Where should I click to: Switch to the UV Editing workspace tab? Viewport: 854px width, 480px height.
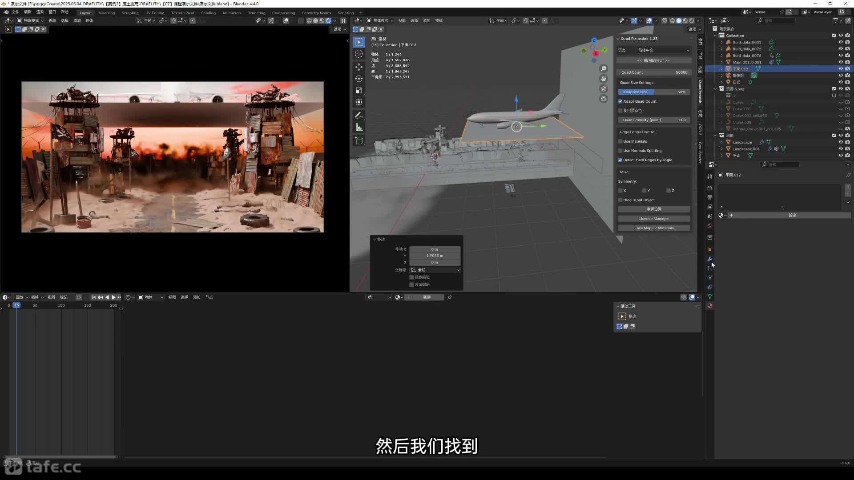click(155, 13)
